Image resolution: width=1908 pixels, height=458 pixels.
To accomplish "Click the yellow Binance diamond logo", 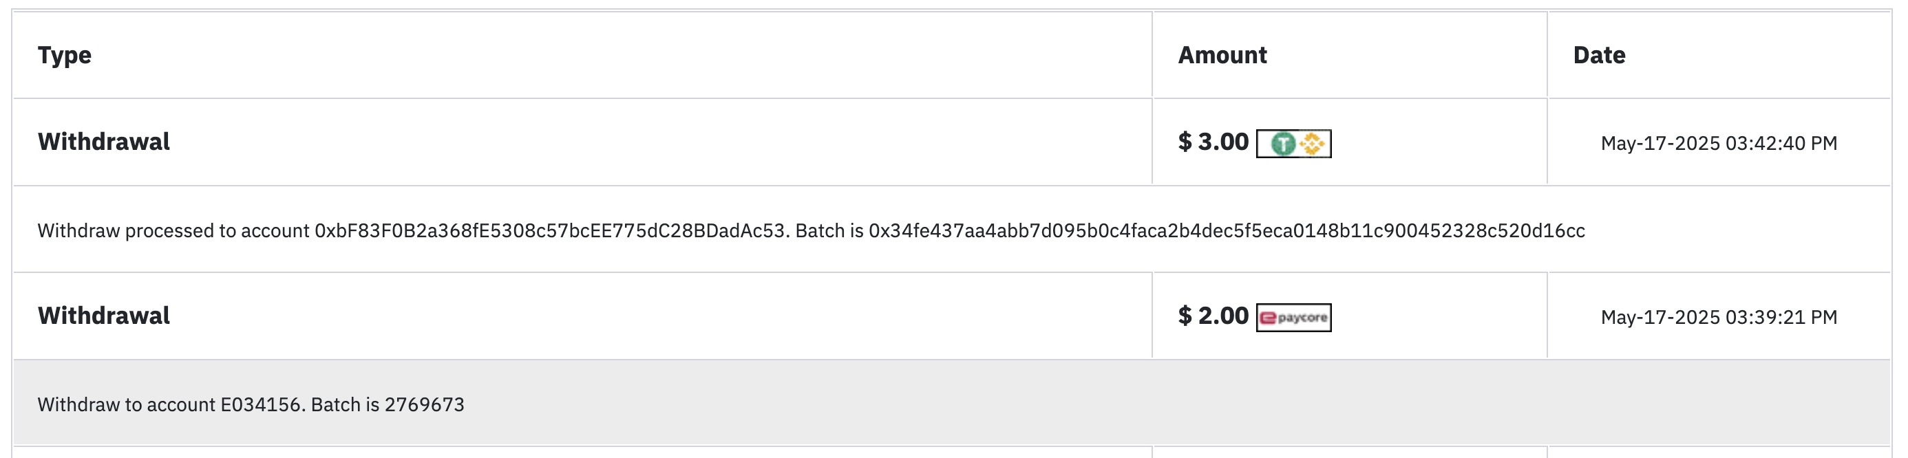I will point(1312,144).
